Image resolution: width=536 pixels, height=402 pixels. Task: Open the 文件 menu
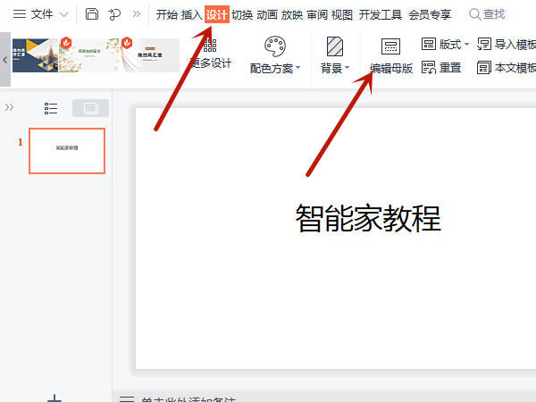coord(42,14)
